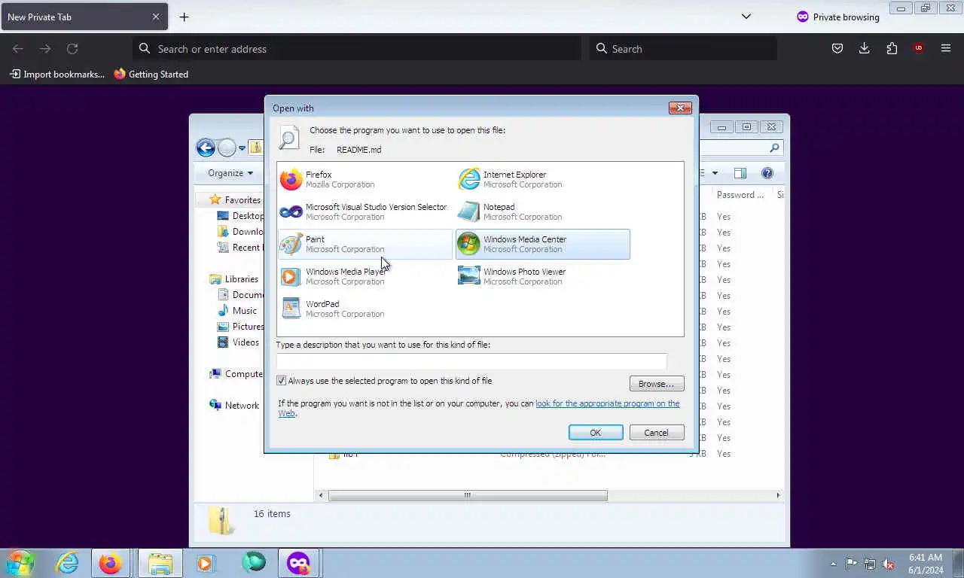Cancel the Open with dialog

(x=655, y=433)
